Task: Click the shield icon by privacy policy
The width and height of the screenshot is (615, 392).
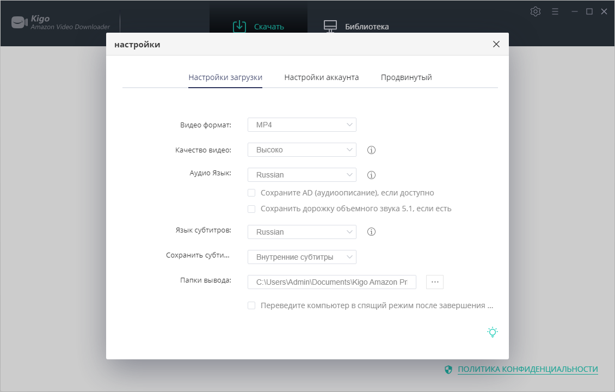Action: pos(448,369)
